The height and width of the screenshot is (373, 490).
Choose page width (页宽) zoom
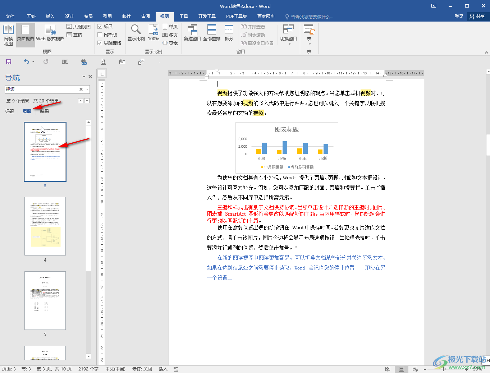[x=170, y=43]
